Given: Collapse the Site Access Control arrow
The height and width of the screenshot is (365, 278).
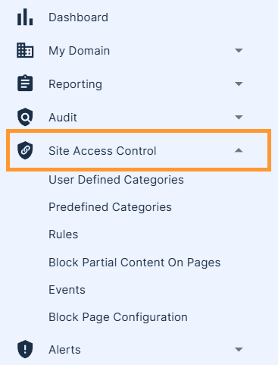Looking at the screenshot, I should pyautogui.click(x=239, y=150).
